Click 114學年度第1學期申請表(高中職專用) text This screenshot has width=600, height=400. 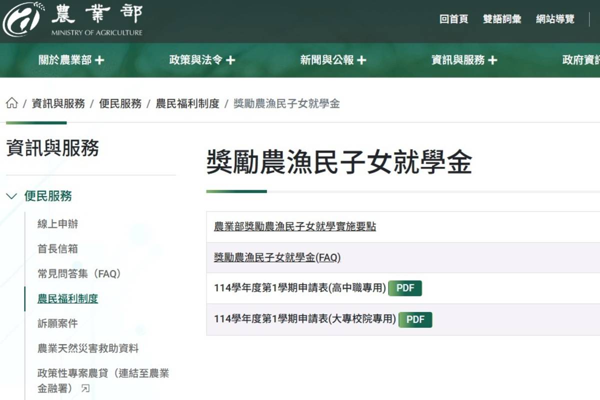pos(300,288)
